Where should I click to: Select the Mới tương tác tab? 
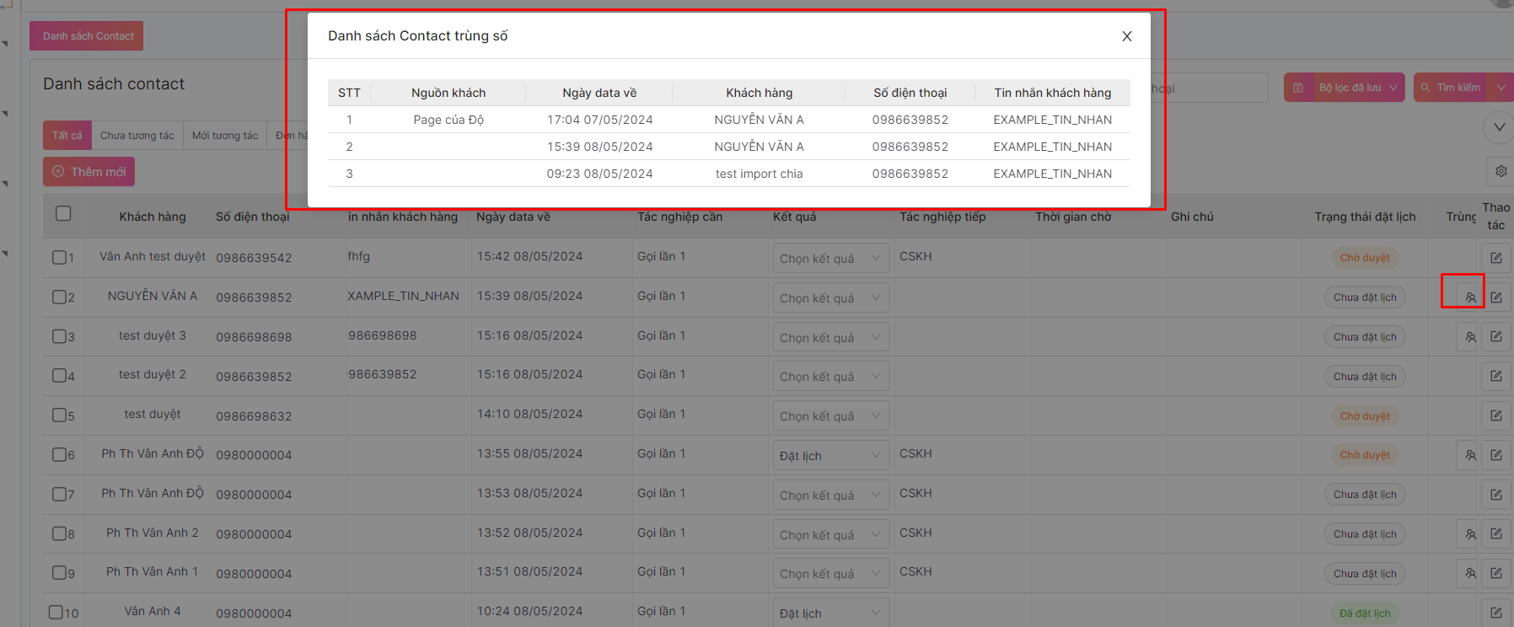(224, 136)
